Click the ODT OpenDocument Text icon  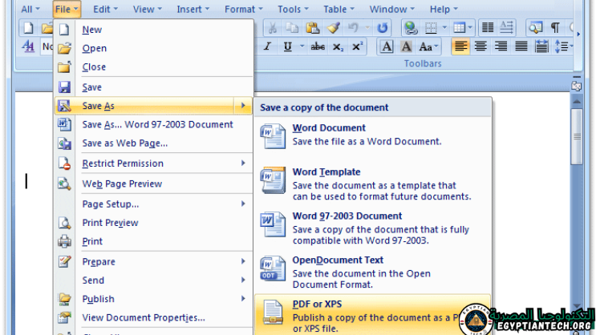click(273, 268)
